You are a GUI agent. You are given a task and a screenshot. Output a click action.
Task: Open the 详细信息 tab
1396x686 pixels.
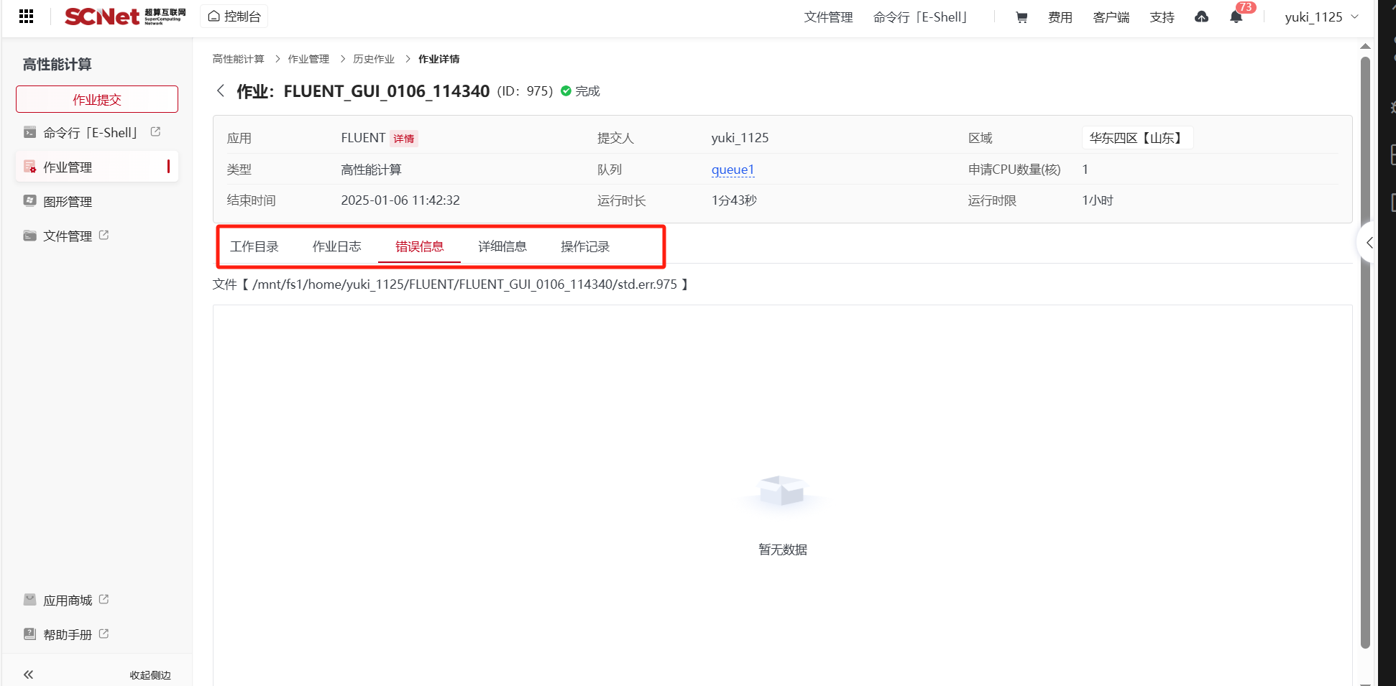point(502,246)
